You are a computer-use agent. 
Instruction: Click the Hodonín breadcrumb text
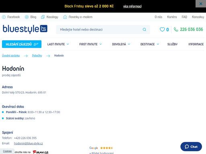click(x=59, y=56)
